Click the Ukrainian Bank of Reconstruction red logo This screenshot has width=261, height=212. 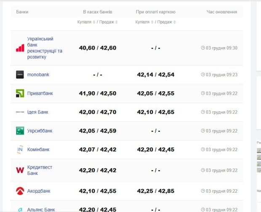20,48
